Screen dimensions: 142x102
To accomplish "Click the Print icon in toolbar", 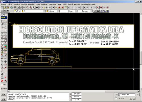I will 15,8.
